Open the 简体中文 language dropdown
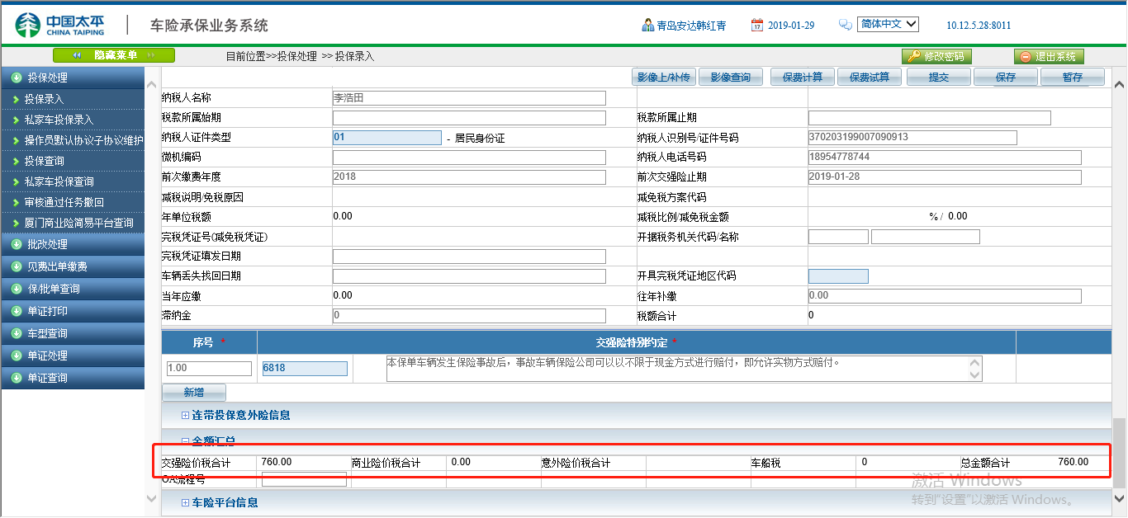1128x518 pixels. point(888,24)
